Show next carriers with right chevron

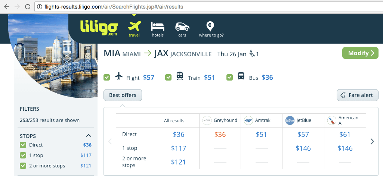click(372, 141)
